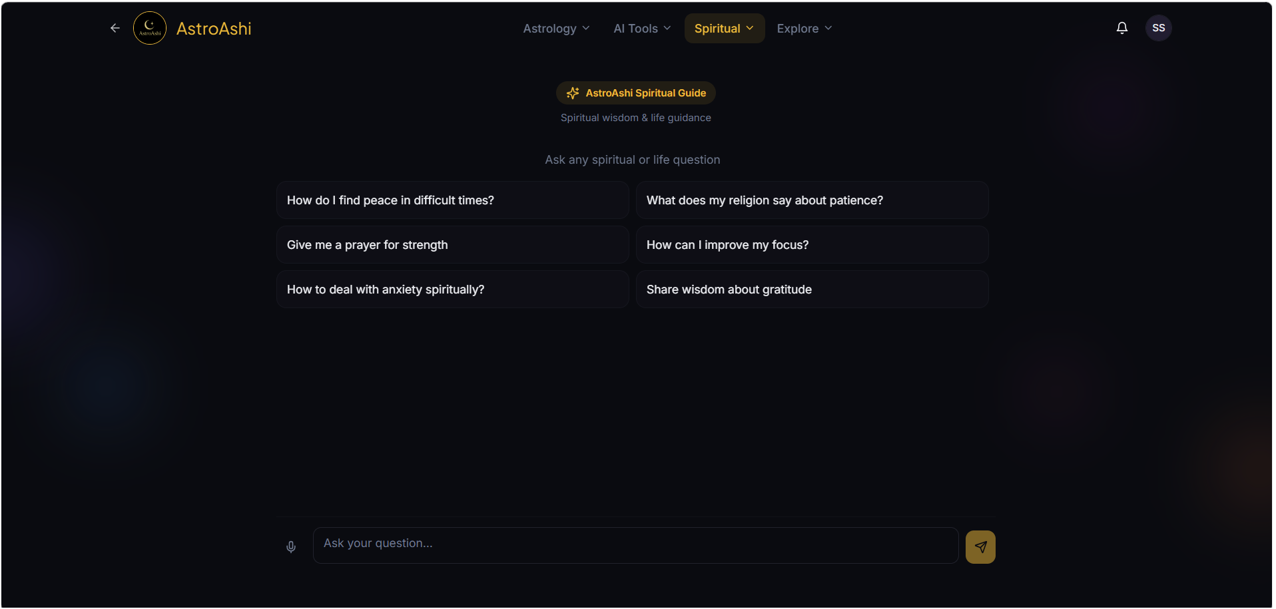Pick "What does my religion say about patience?"

[x=812, y=200]
